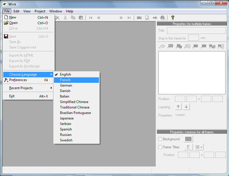Toggle the Frame Titles checkbox
Image resolution: width=229 pixels, height=176 pixels.
(x=160, y=147)
